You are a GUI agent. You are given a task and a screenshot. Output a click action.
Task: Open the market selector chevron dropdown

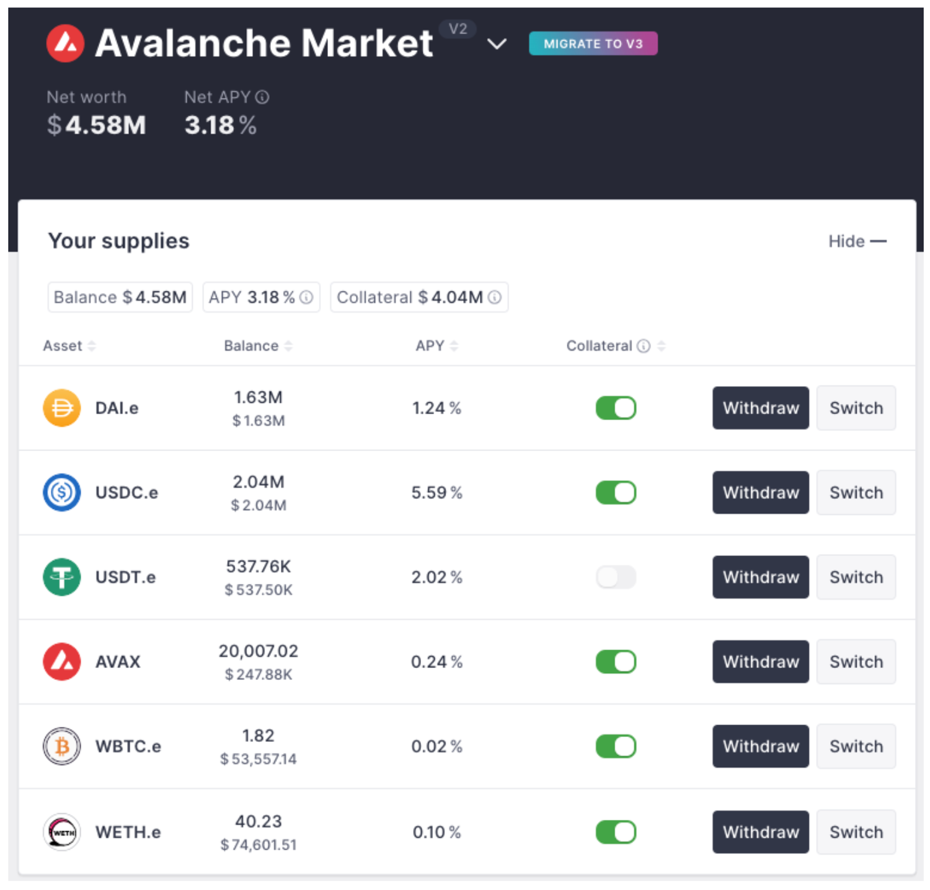pos(497,44)
